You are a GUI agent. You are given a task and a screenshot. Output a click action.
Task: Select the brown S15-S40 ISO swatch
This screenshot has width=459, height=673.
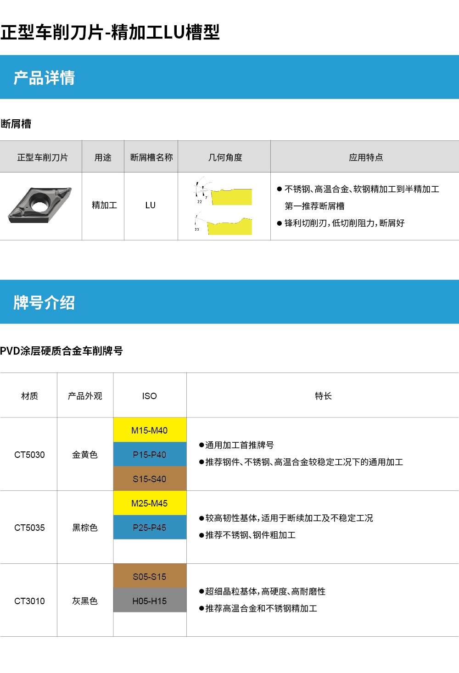pyautogui.click(x=150, y=478)
